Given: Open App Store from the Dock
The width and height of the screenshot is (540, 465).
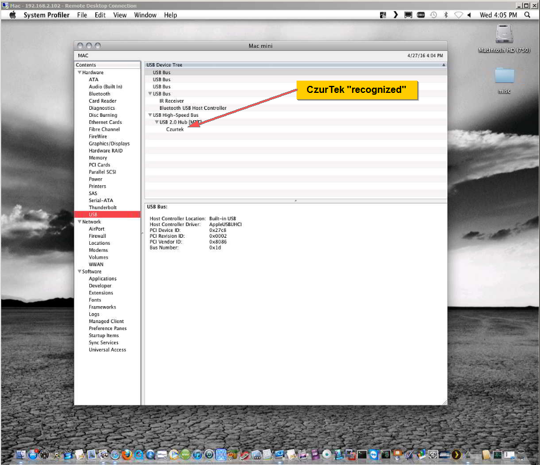Looking at the screenshot, I should point(33,454).
